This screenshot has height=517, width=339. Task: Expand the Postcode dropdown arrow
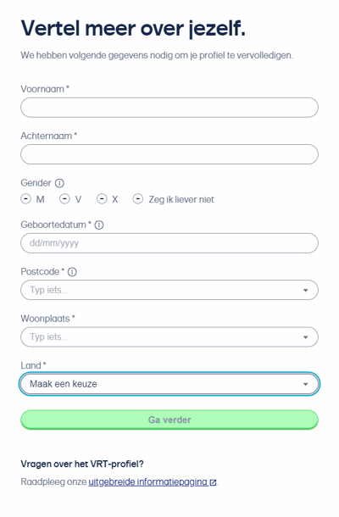(x=305, y=290)
